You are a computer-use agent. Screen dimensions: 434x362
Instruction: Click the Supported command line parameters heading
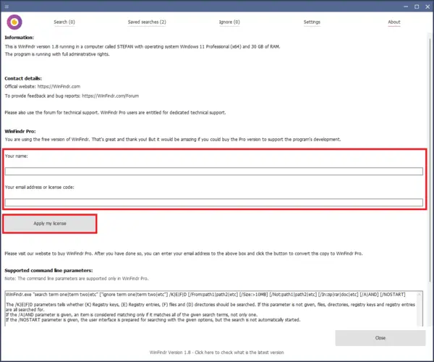pos(48,270)
